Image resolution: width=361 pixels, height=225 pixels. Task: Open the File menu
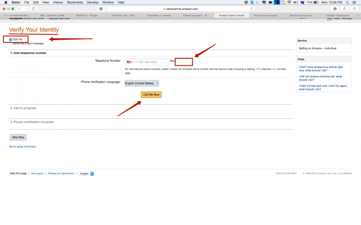[x=27, y=2]
